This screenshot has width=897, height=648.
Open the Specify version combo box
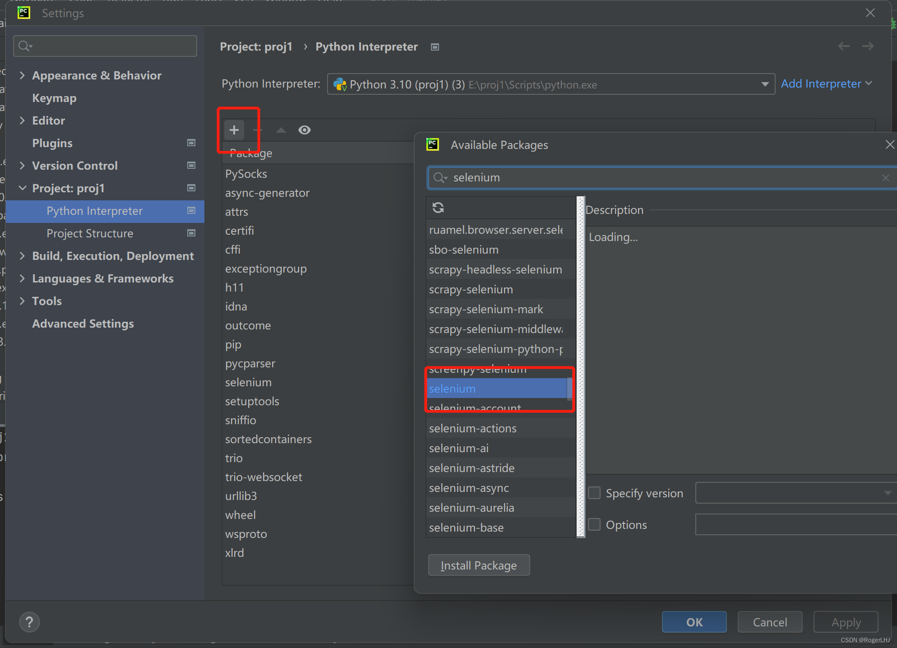point(796,493)
